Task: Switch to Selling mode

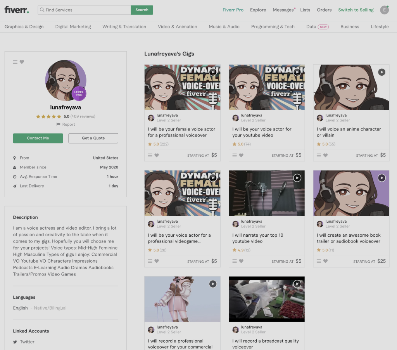Action: 356,10
